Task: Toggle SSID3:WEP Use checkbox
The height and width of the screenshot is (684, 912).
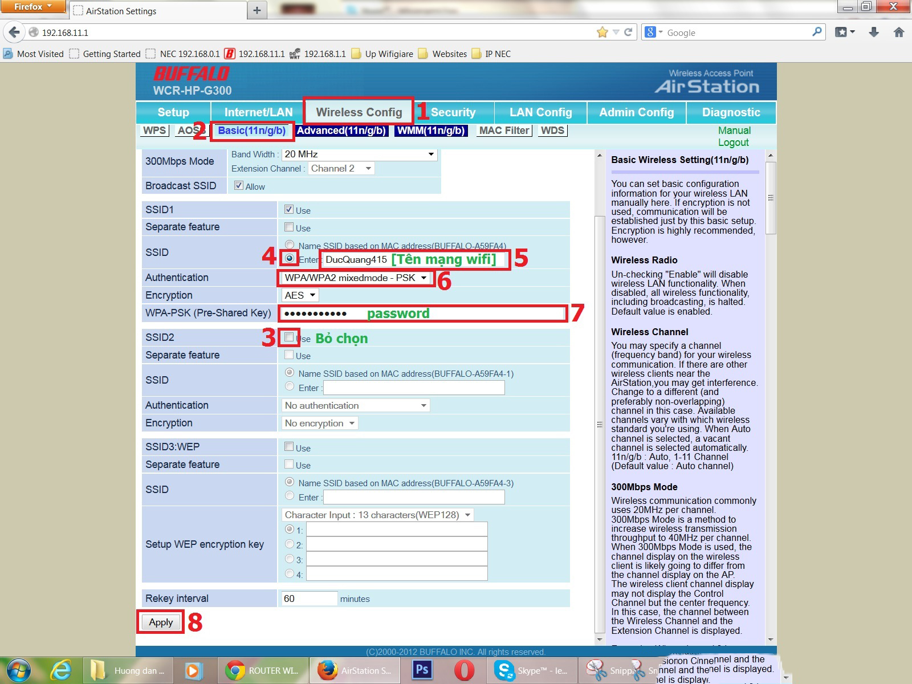Action: click(289, 446)
